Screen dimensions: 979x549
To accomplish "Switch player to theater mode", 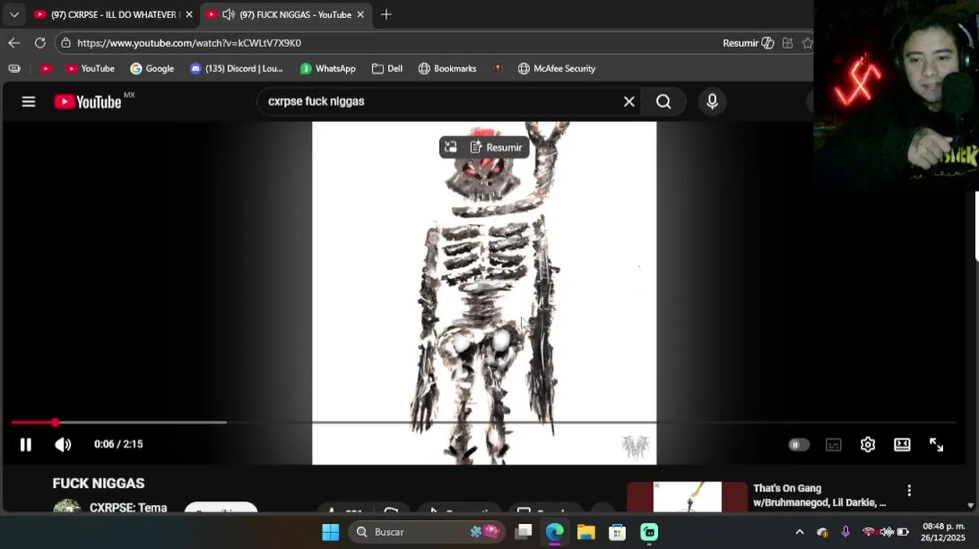I will (x=902, y=445).
